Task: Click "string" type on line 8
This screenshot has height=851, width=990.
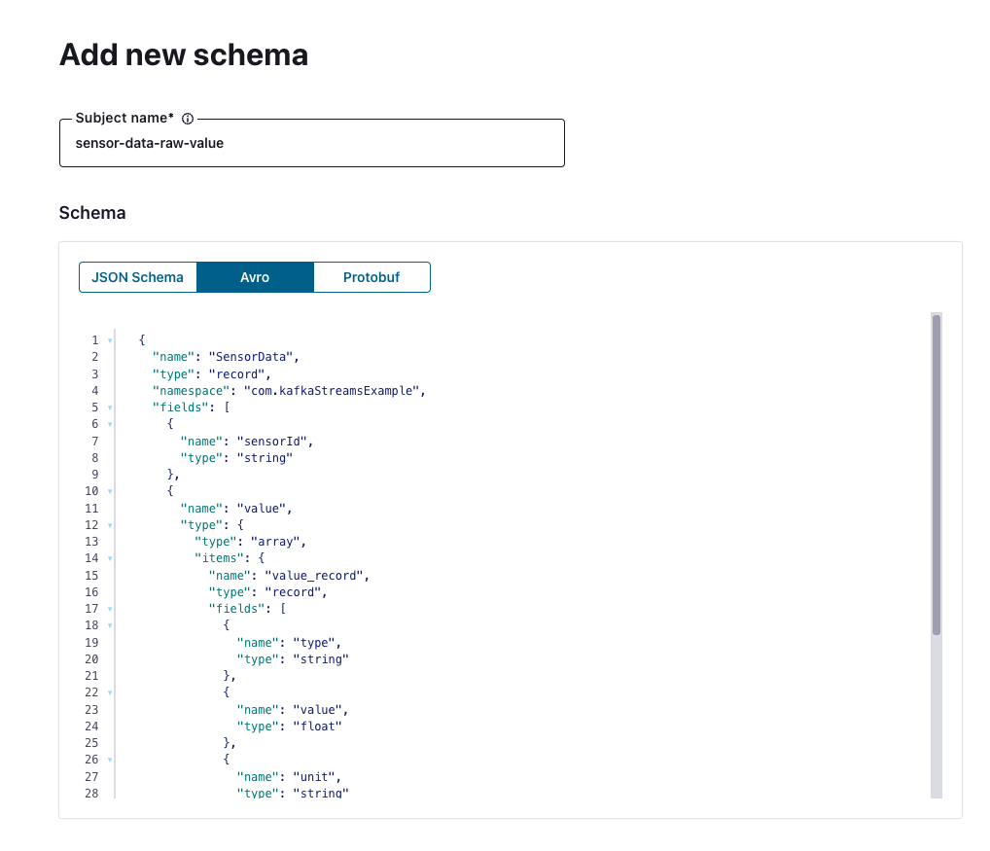Action: click(265, 458)
